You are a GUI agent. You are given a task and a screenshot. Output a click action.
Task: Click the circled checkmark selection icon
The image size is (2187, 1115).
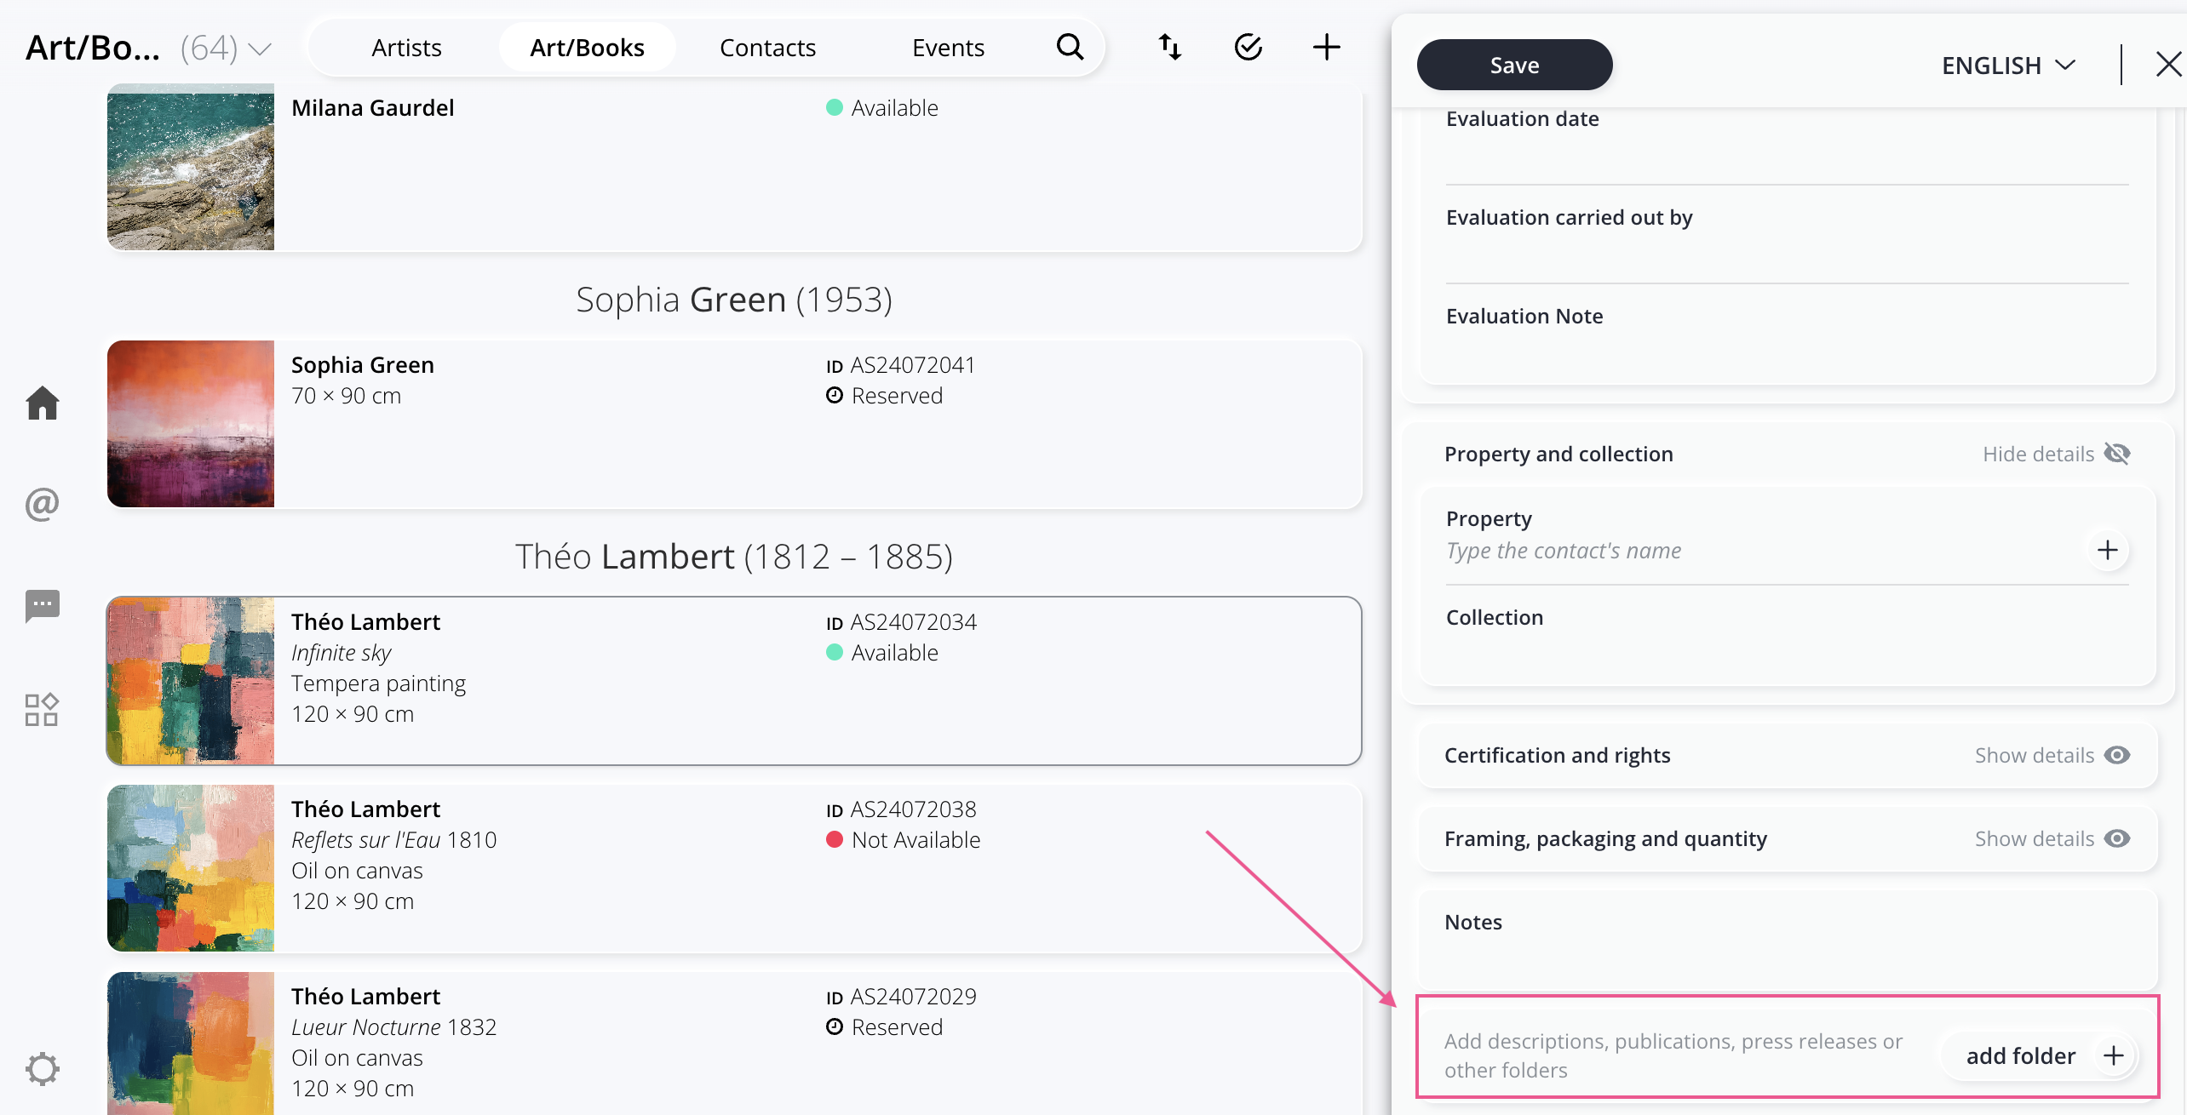tap(1248, 47)
